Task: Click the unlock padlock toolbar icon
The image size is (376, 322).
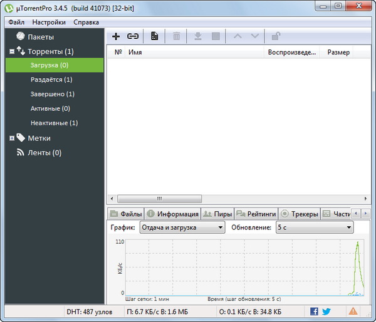Action: [276, 36]
